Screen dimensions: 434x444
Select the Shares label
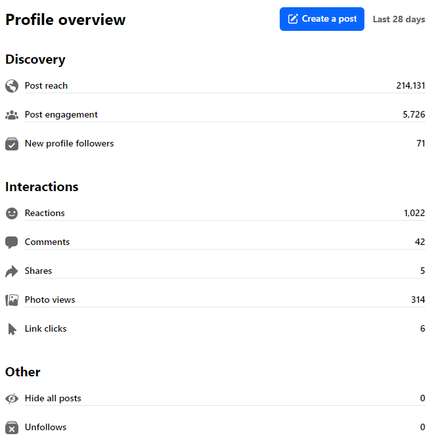coord(38,271)
